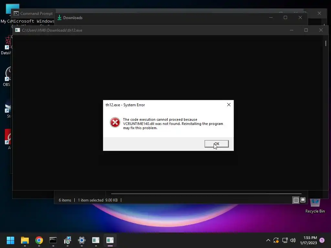The width and height of the screenshot is (331, 248).
Task: Show hidden tray icons chevron
Action: tap(268, 240)
